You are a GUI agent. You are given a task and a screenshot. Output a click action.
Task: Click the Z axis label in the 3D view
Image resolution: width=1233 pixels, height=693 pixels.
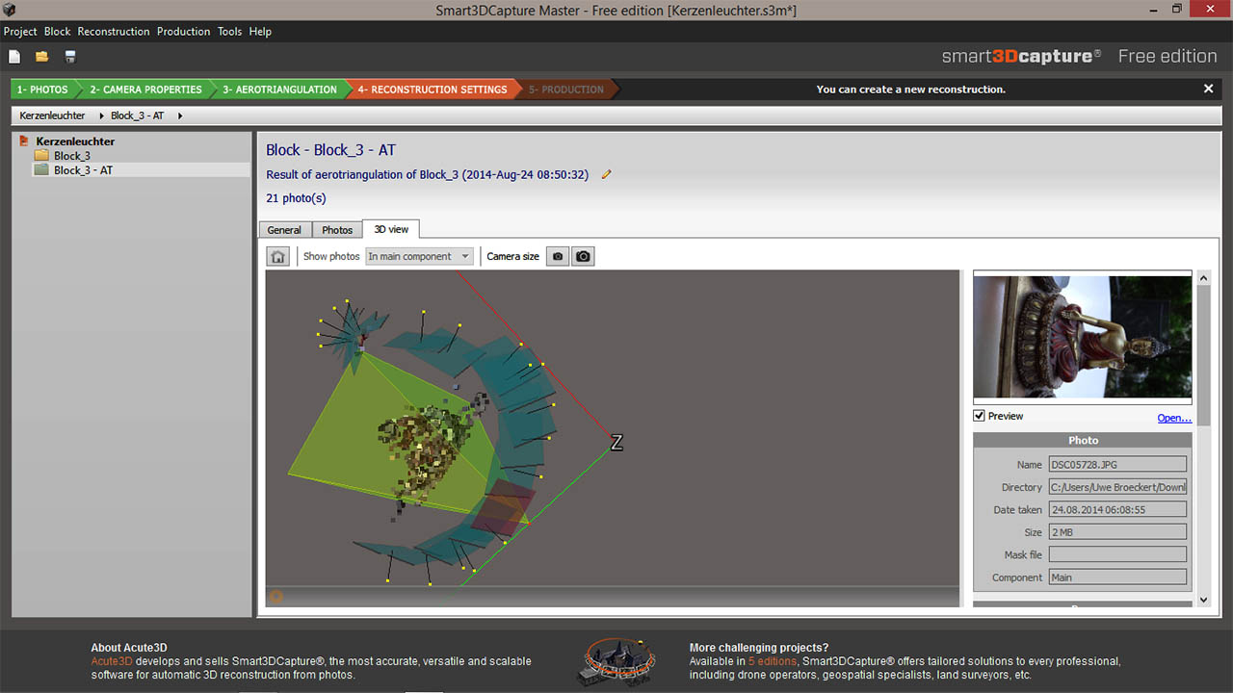point(616,443)
